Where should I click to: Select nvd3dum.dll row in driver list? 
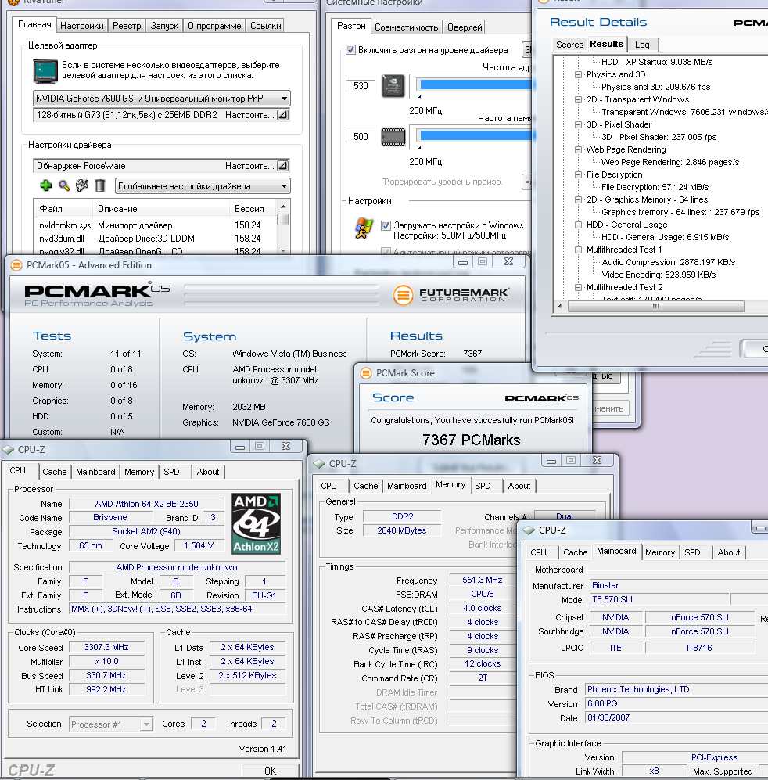click(x=155, y=239)
